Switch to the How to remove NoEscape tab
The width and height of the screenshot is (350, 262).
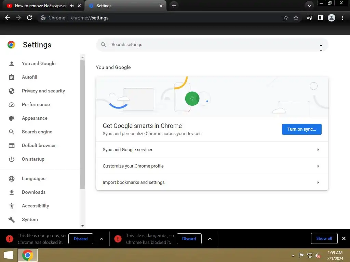point(41,6)
